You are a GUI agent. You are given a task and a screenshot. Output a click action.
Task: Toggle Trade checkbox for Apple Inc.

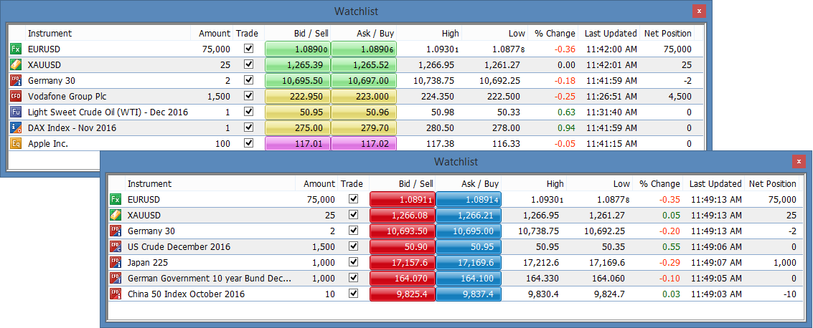pyautogui.click(x=248, y=143)
